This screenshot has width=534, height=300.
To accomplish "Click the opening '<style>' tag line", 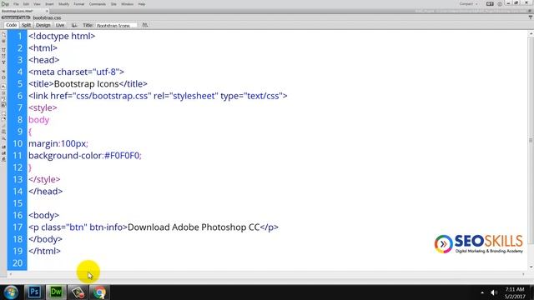I will (43, 107).
